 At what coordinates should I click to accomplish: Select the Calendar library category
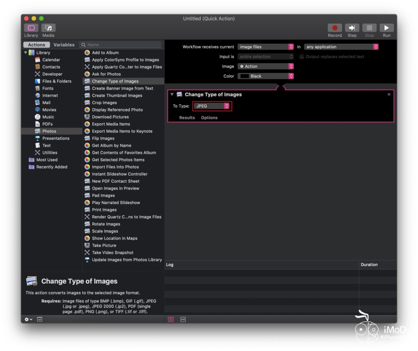pos(51,60)
